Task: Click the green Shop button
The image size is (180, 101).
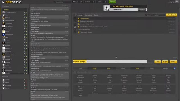Action: coord(112,2)
